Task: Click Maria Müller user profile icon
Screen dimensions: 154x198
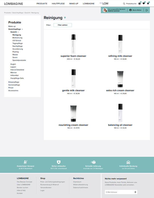Action: pos(130,10)
